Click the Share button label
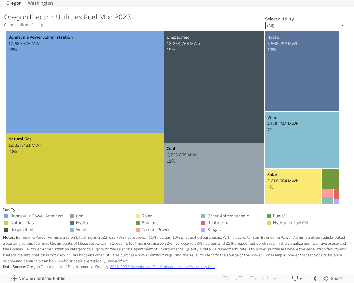This screenshot has width=354, height=283. [336, 279]
